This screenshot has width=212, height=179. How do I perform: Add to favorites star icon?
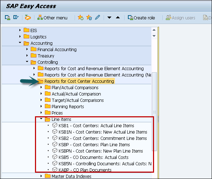pos(81,18)
